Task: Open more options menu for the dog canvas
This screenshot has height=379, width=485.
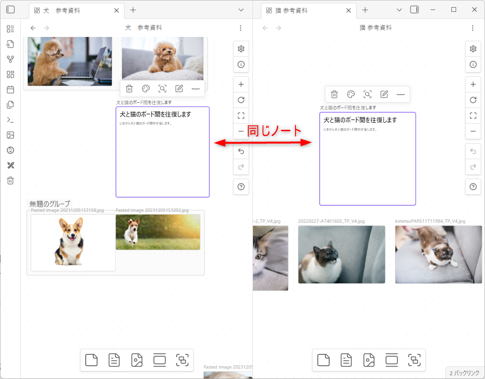Action: (241, 28)
